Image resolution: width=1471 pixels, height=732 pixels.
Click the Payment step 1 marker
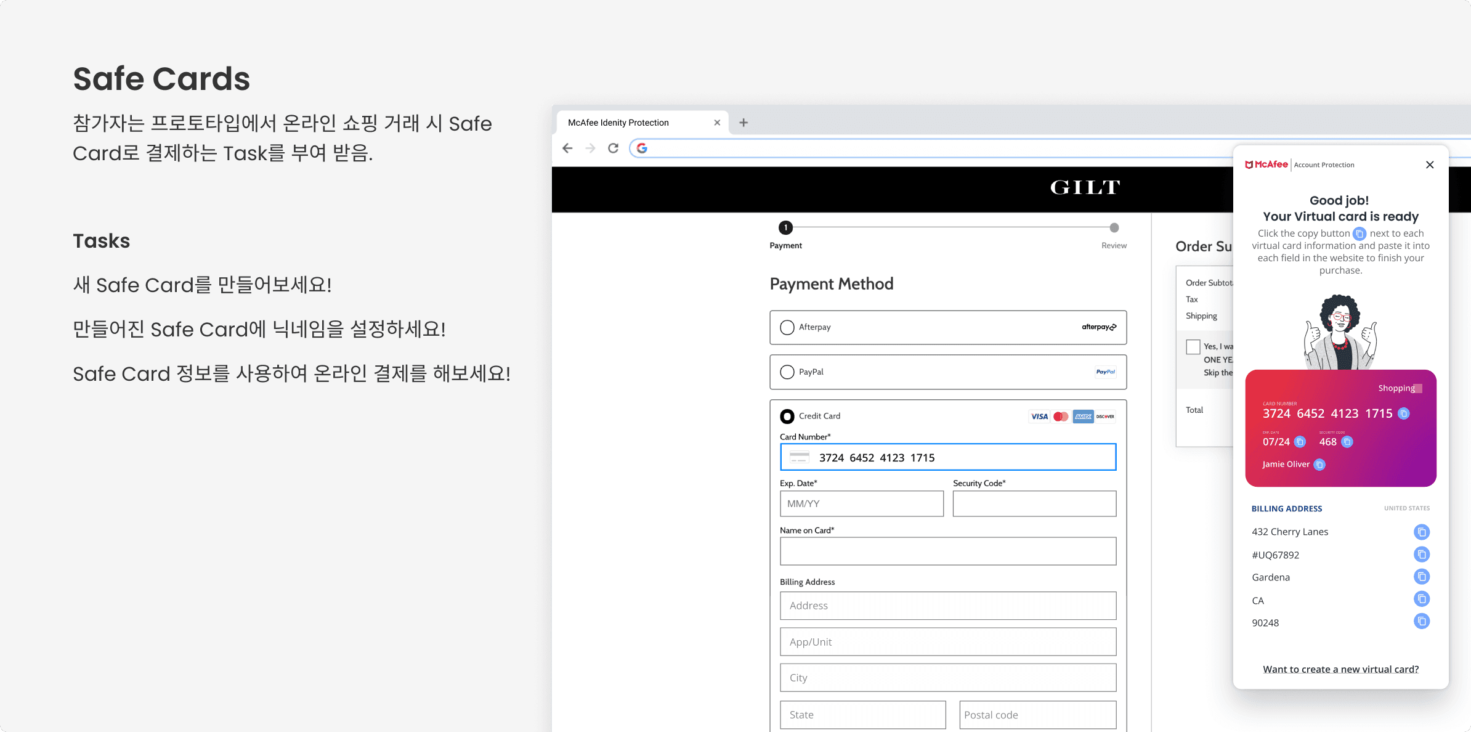point(785,227)
